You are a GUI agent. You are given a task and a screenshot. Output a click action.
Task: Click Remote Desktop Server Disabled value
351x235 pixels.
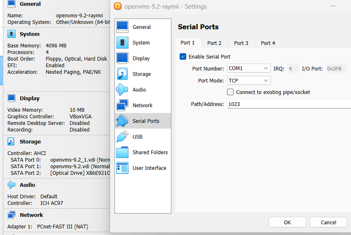(80, 123)
